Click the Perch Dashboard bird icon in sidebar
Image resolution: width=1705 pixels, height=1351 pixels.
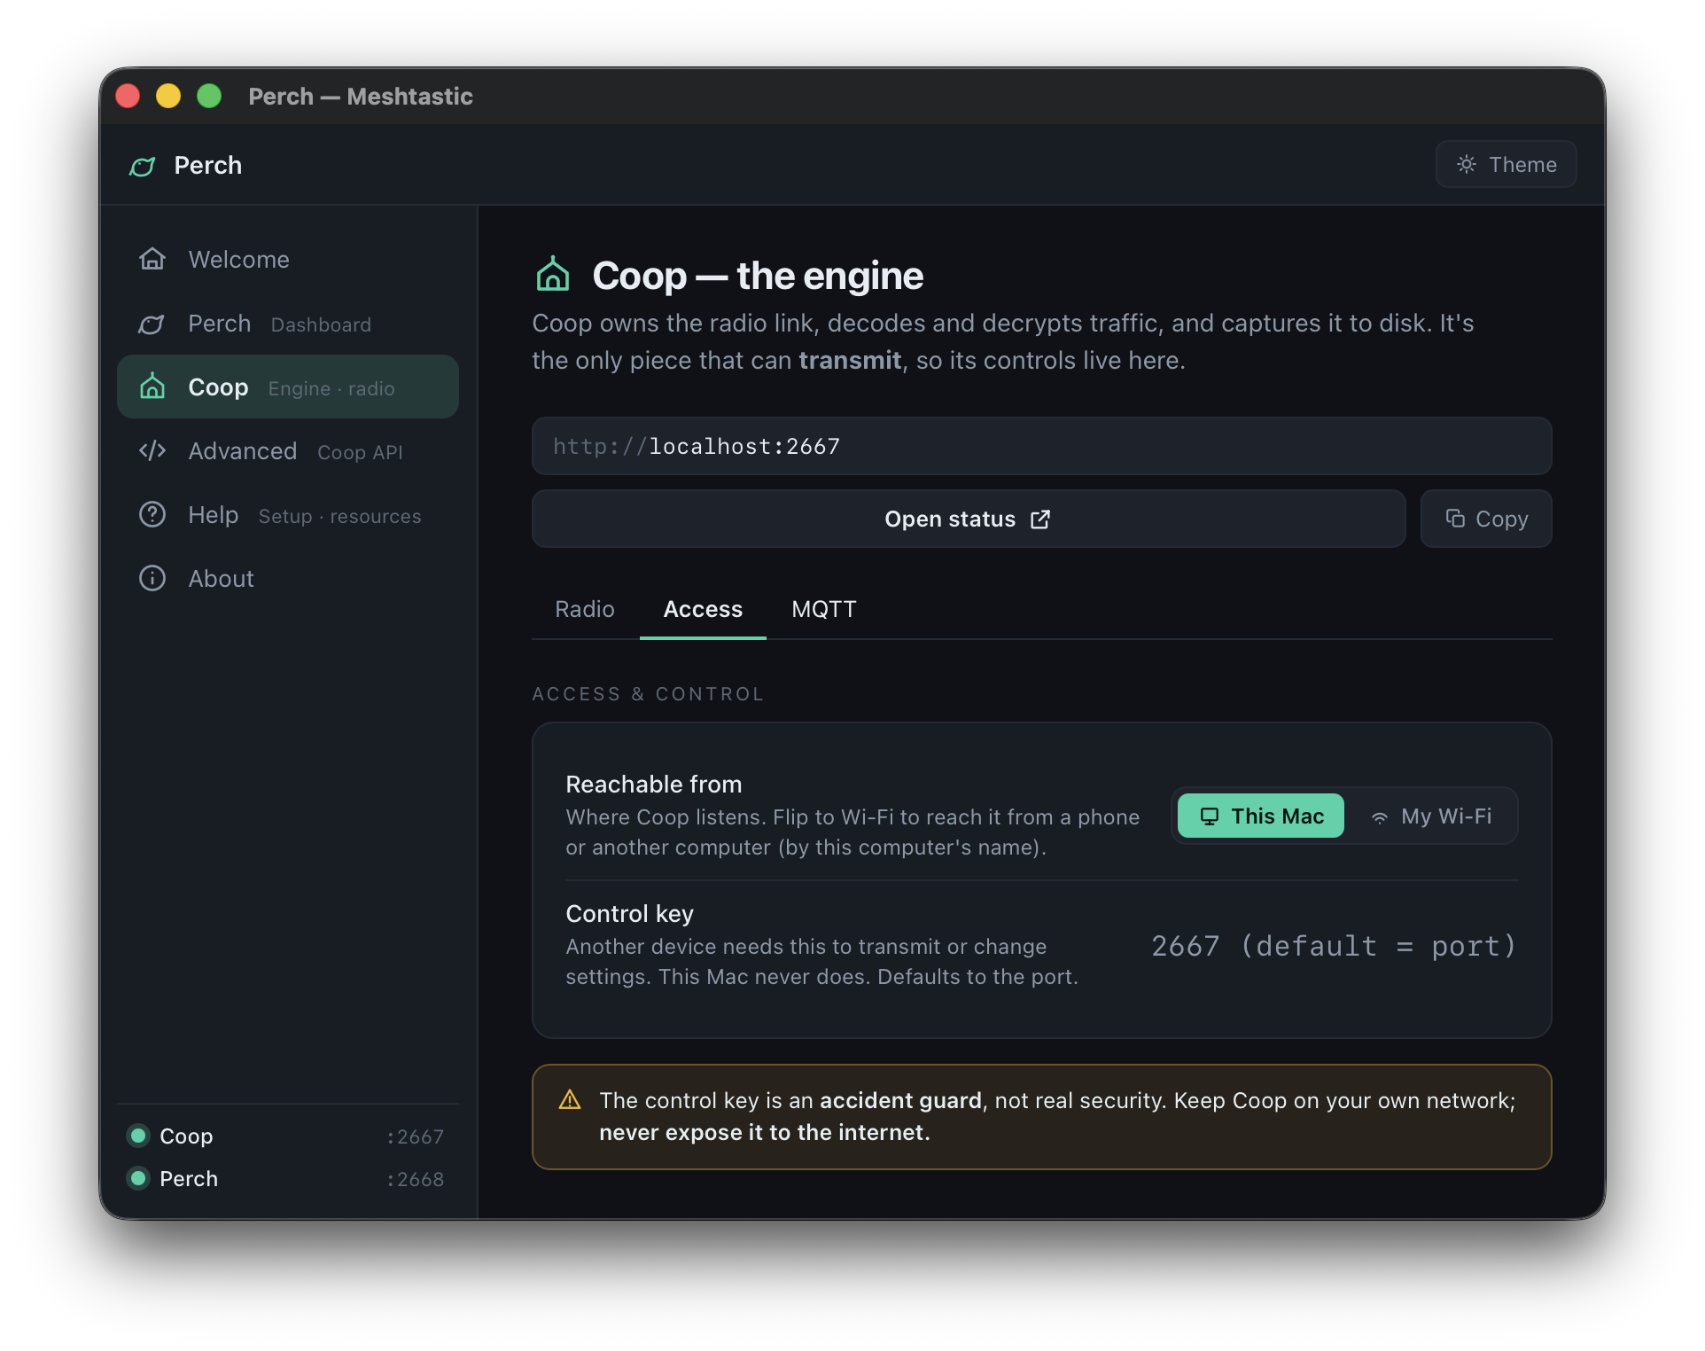[152, 324]
